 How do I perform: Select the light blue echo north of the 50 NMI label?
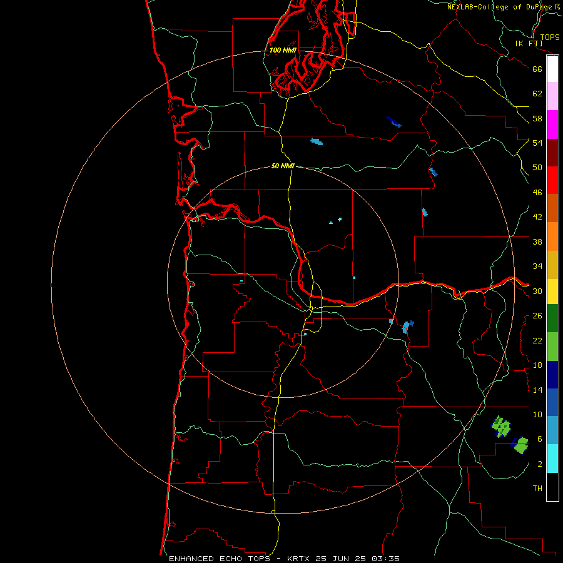[317, 141]
